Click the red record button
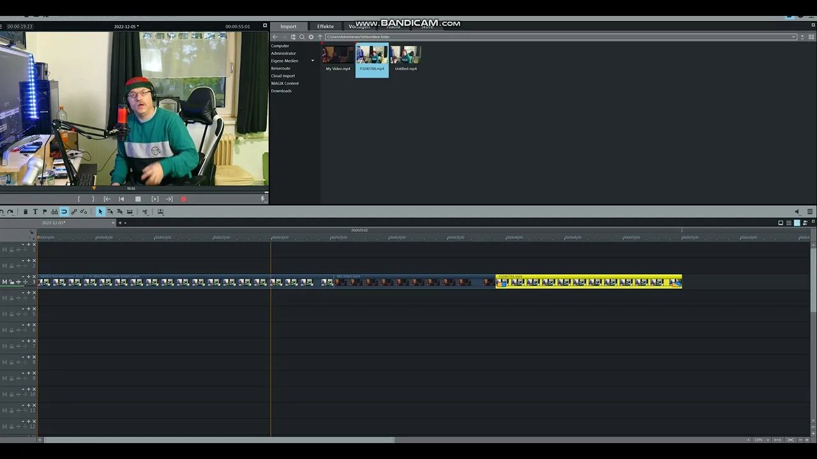The height and width of the screenshot is (459, 817). click(x=183, y=199)
